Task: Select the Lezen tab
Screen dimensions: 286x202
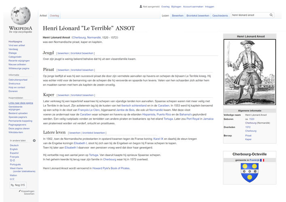Action: [x=165, y=16]
